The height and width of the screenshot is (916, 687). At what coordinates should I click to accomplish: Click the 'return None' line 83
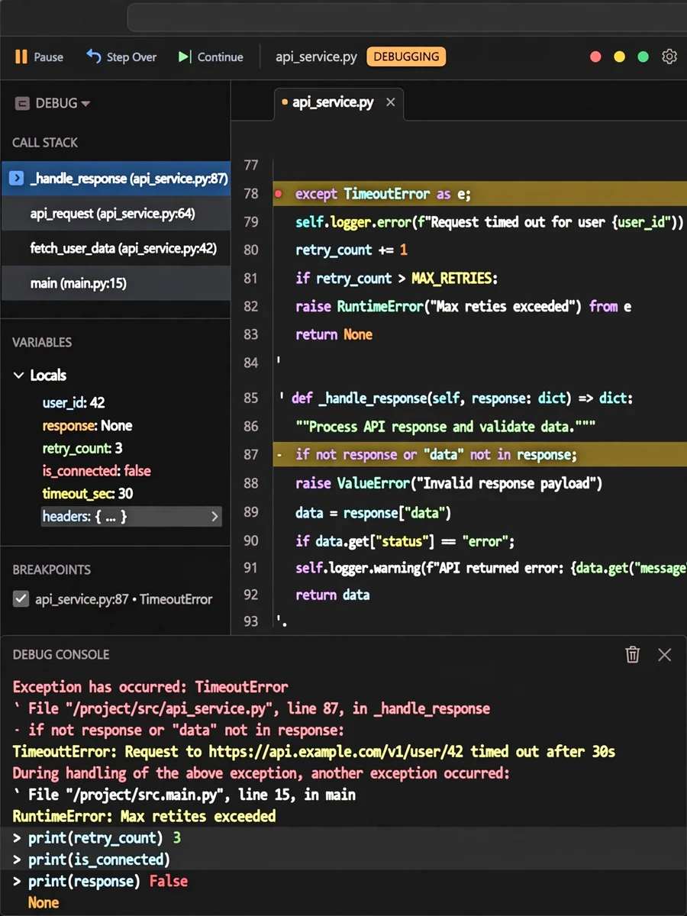[334, 334]
